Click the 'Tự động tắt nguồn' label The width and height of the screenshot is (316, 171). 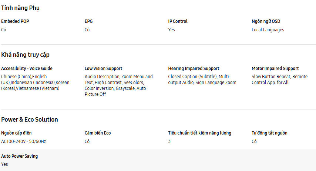click(x=269, y=133)
